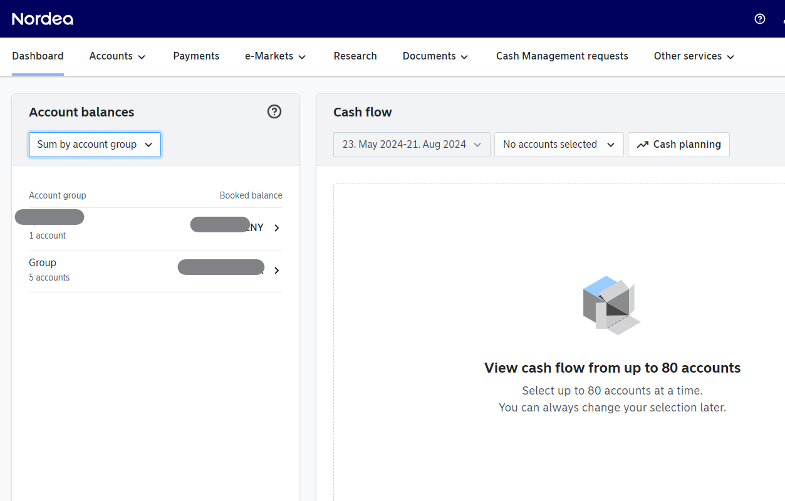Open the Group row via its chevron arrow
This screenshot has width=785, height=501.
click(x=276, y=271)
